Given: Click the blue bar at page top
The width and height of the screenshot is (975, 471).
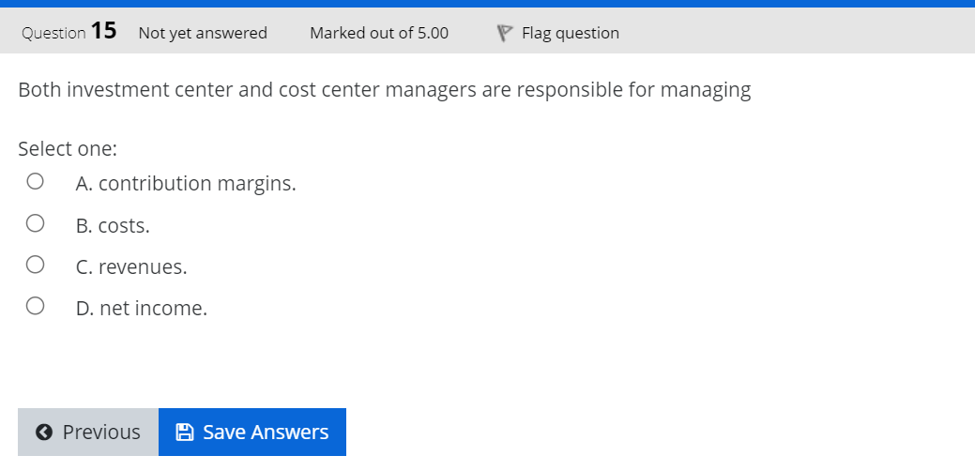Looking at the screenshot, I should (x=488, y=4).
